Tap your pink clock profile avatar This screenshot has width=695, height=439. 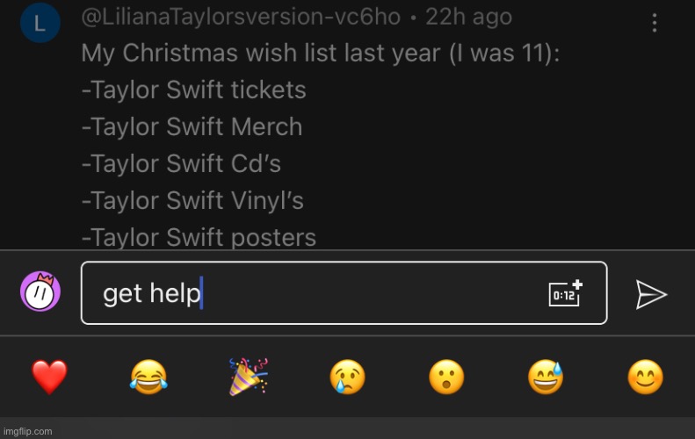tap(40, 292)
